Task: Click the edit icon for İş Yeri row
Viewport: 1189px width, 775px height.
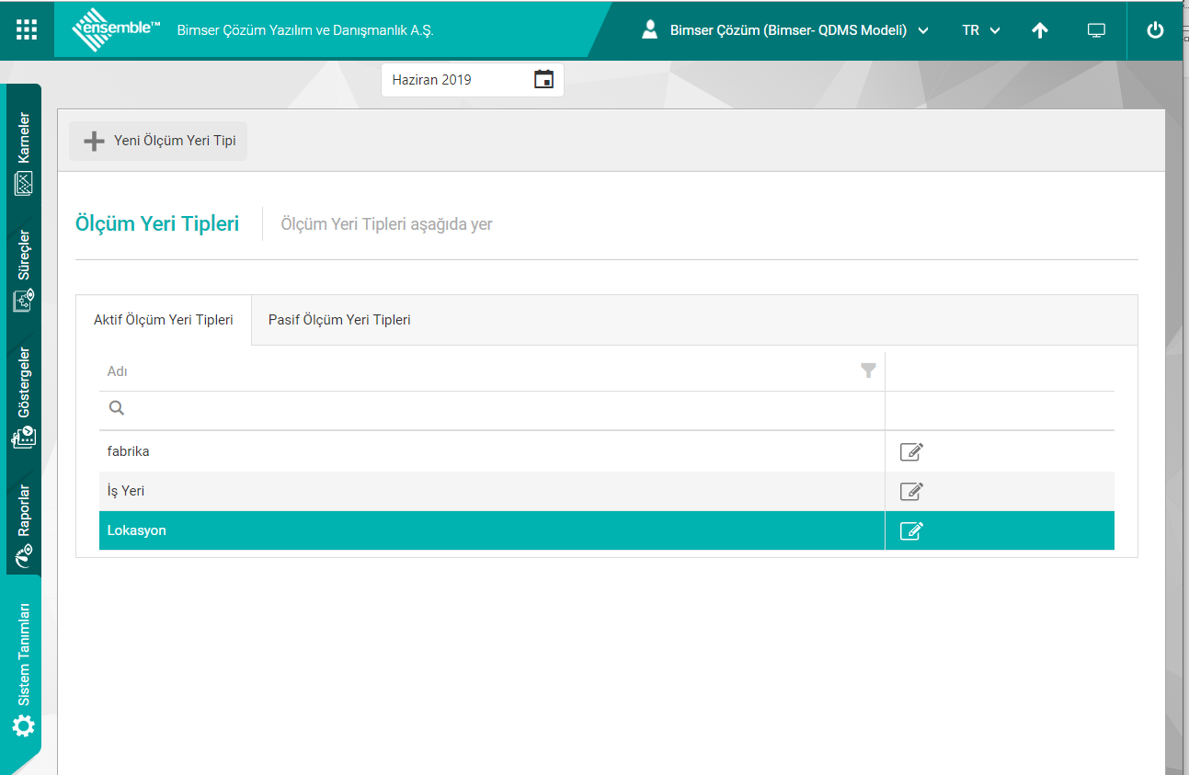Action: pos(910,491)
